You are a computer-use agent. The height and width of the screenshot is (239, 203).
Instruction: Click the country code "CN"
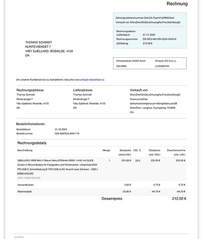[x=132, y=112]
